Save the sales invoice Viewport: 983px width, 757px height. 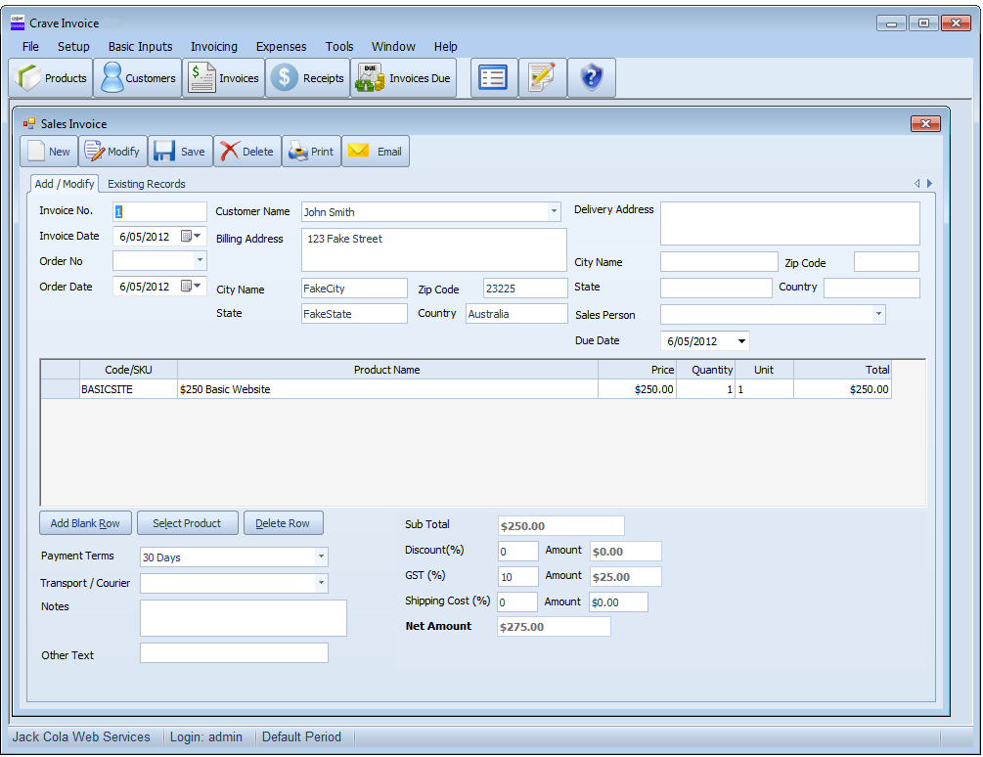click(x=179, y=152)
